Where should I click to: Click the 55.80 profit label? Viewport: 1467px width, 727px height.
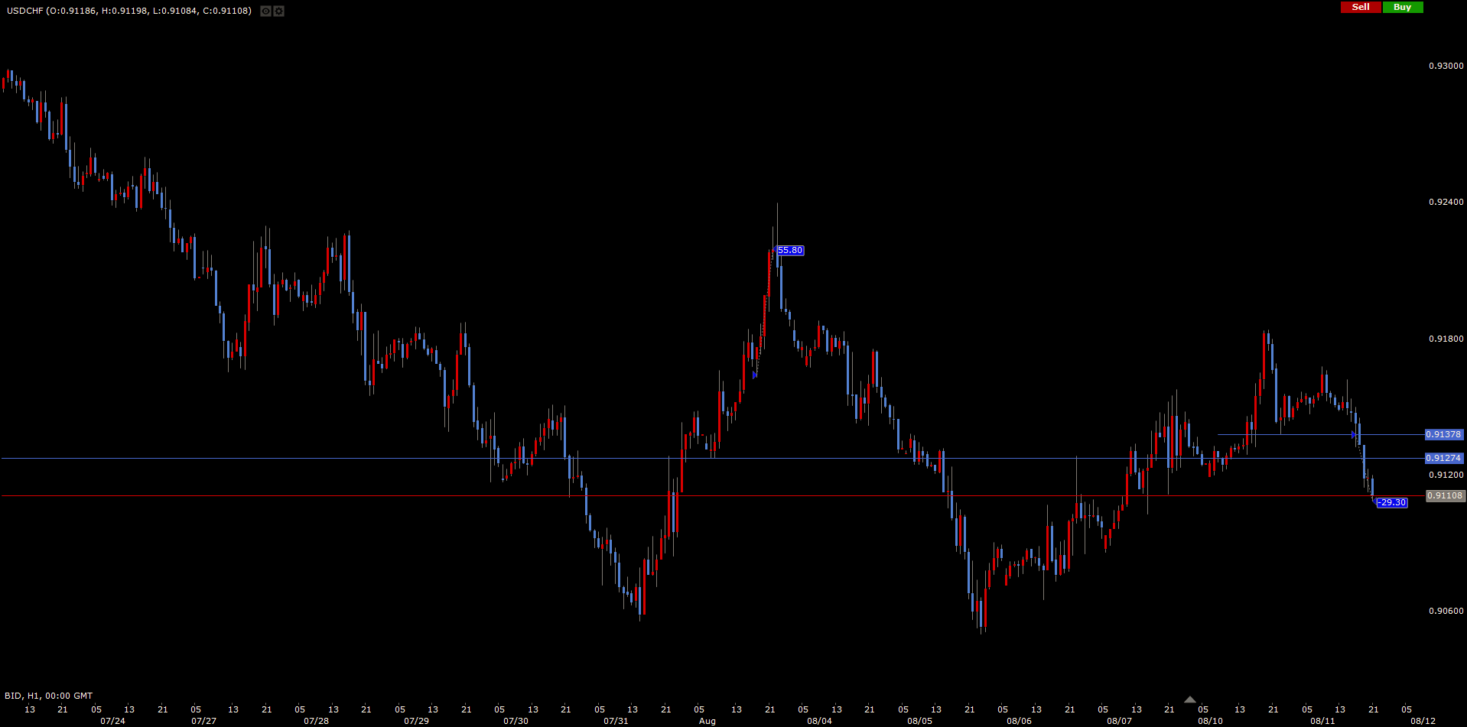(790, 251)
